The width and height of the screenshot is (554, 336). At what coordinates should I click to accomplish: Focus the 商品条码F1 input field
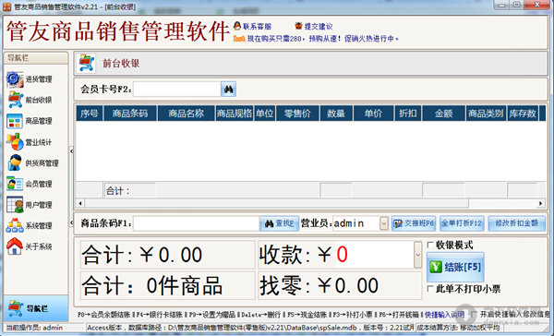click(196, 223)
